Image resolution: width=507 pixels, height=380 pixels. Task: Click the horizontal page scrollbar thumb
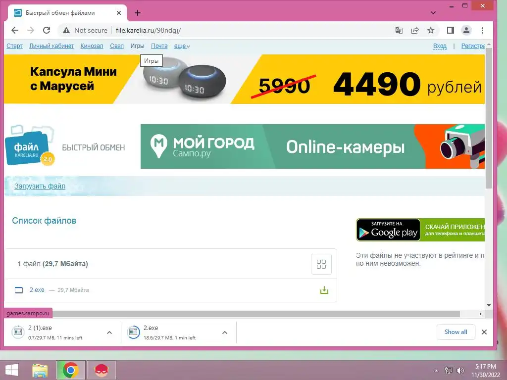point(256,314)
